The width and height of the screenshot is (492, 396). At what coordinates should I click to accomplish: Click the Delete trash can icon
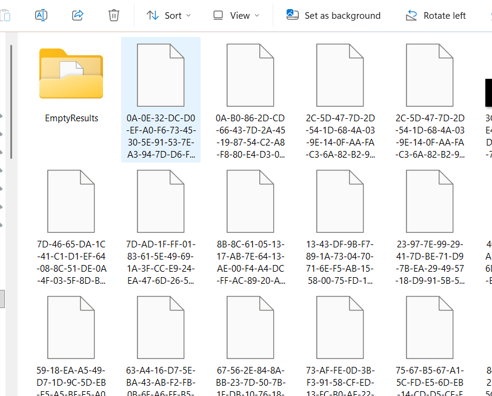(x=114, y=15)
